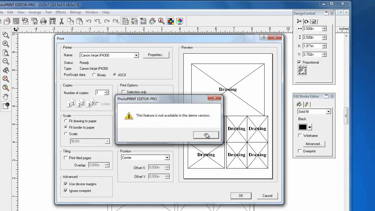375x211 pixels.
Task: Open the Edit menu
Action: click(10, 12)
